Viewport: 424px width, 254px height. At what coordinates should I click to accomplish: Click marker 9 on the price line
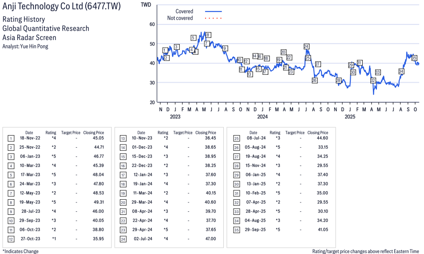click(225, 48)
